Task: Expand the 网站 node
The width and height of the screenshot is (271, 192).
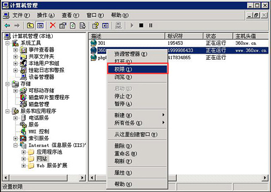Action: pyautogui.click(x=24, y=159)
